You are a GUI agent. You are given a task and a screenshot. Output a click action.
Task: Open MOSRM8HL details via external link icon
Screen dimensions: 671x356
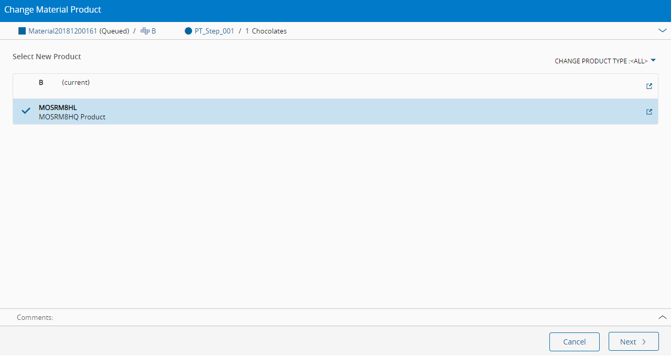click(649, 112)
